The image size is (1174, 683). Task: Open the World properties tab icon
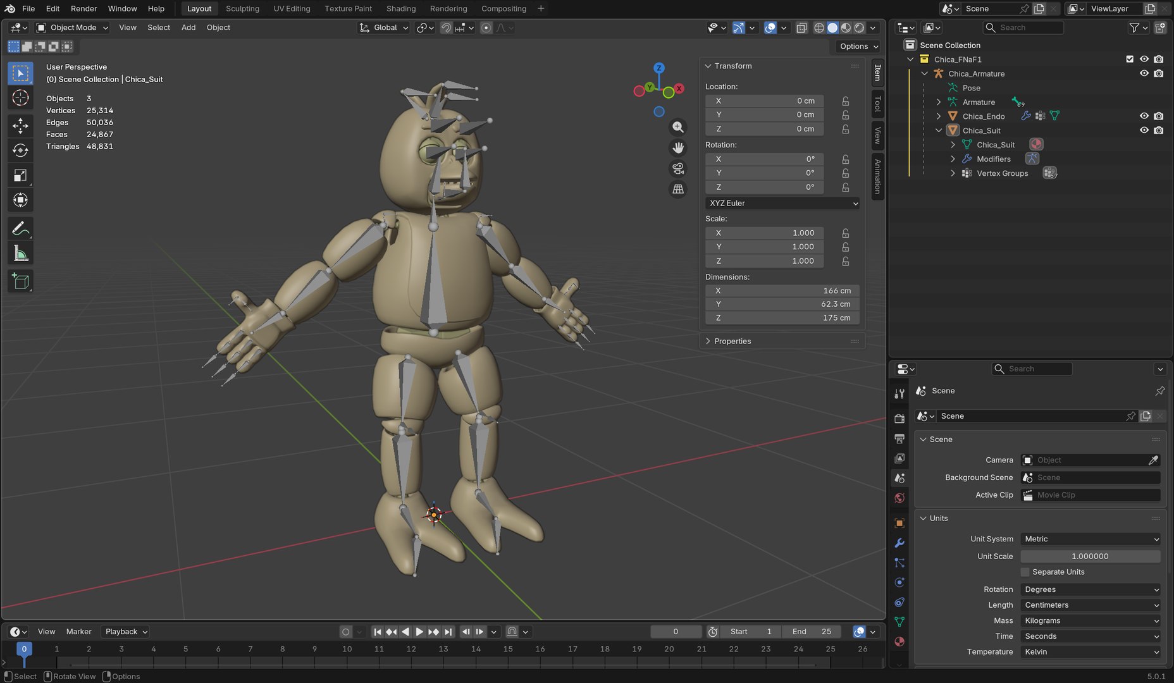(x=899, y=498)
